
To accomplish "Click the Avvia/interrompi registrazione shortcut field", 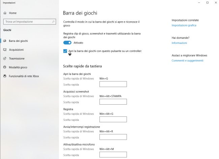I will 113,137.
